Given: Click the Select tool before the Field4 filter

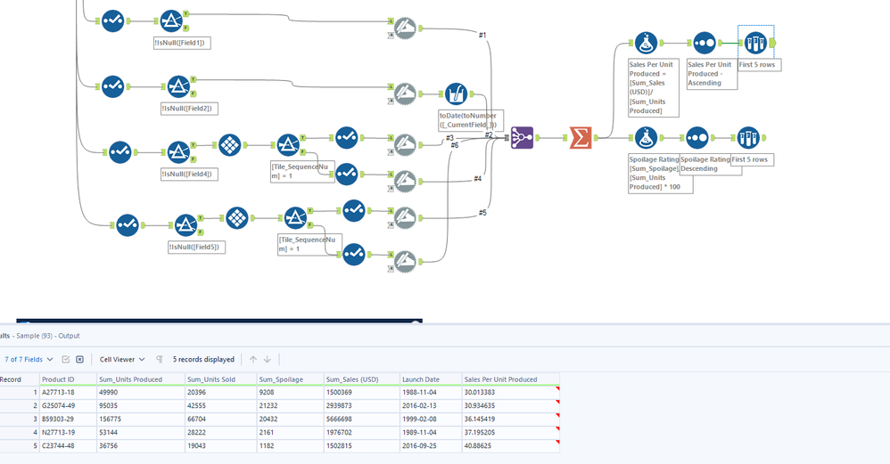Looking at the screenshot, I should [x=119, y=152].
